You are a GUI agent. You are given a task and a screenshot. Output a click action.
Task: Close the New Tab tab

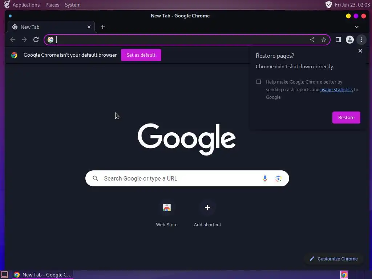[x=89, y=27]
